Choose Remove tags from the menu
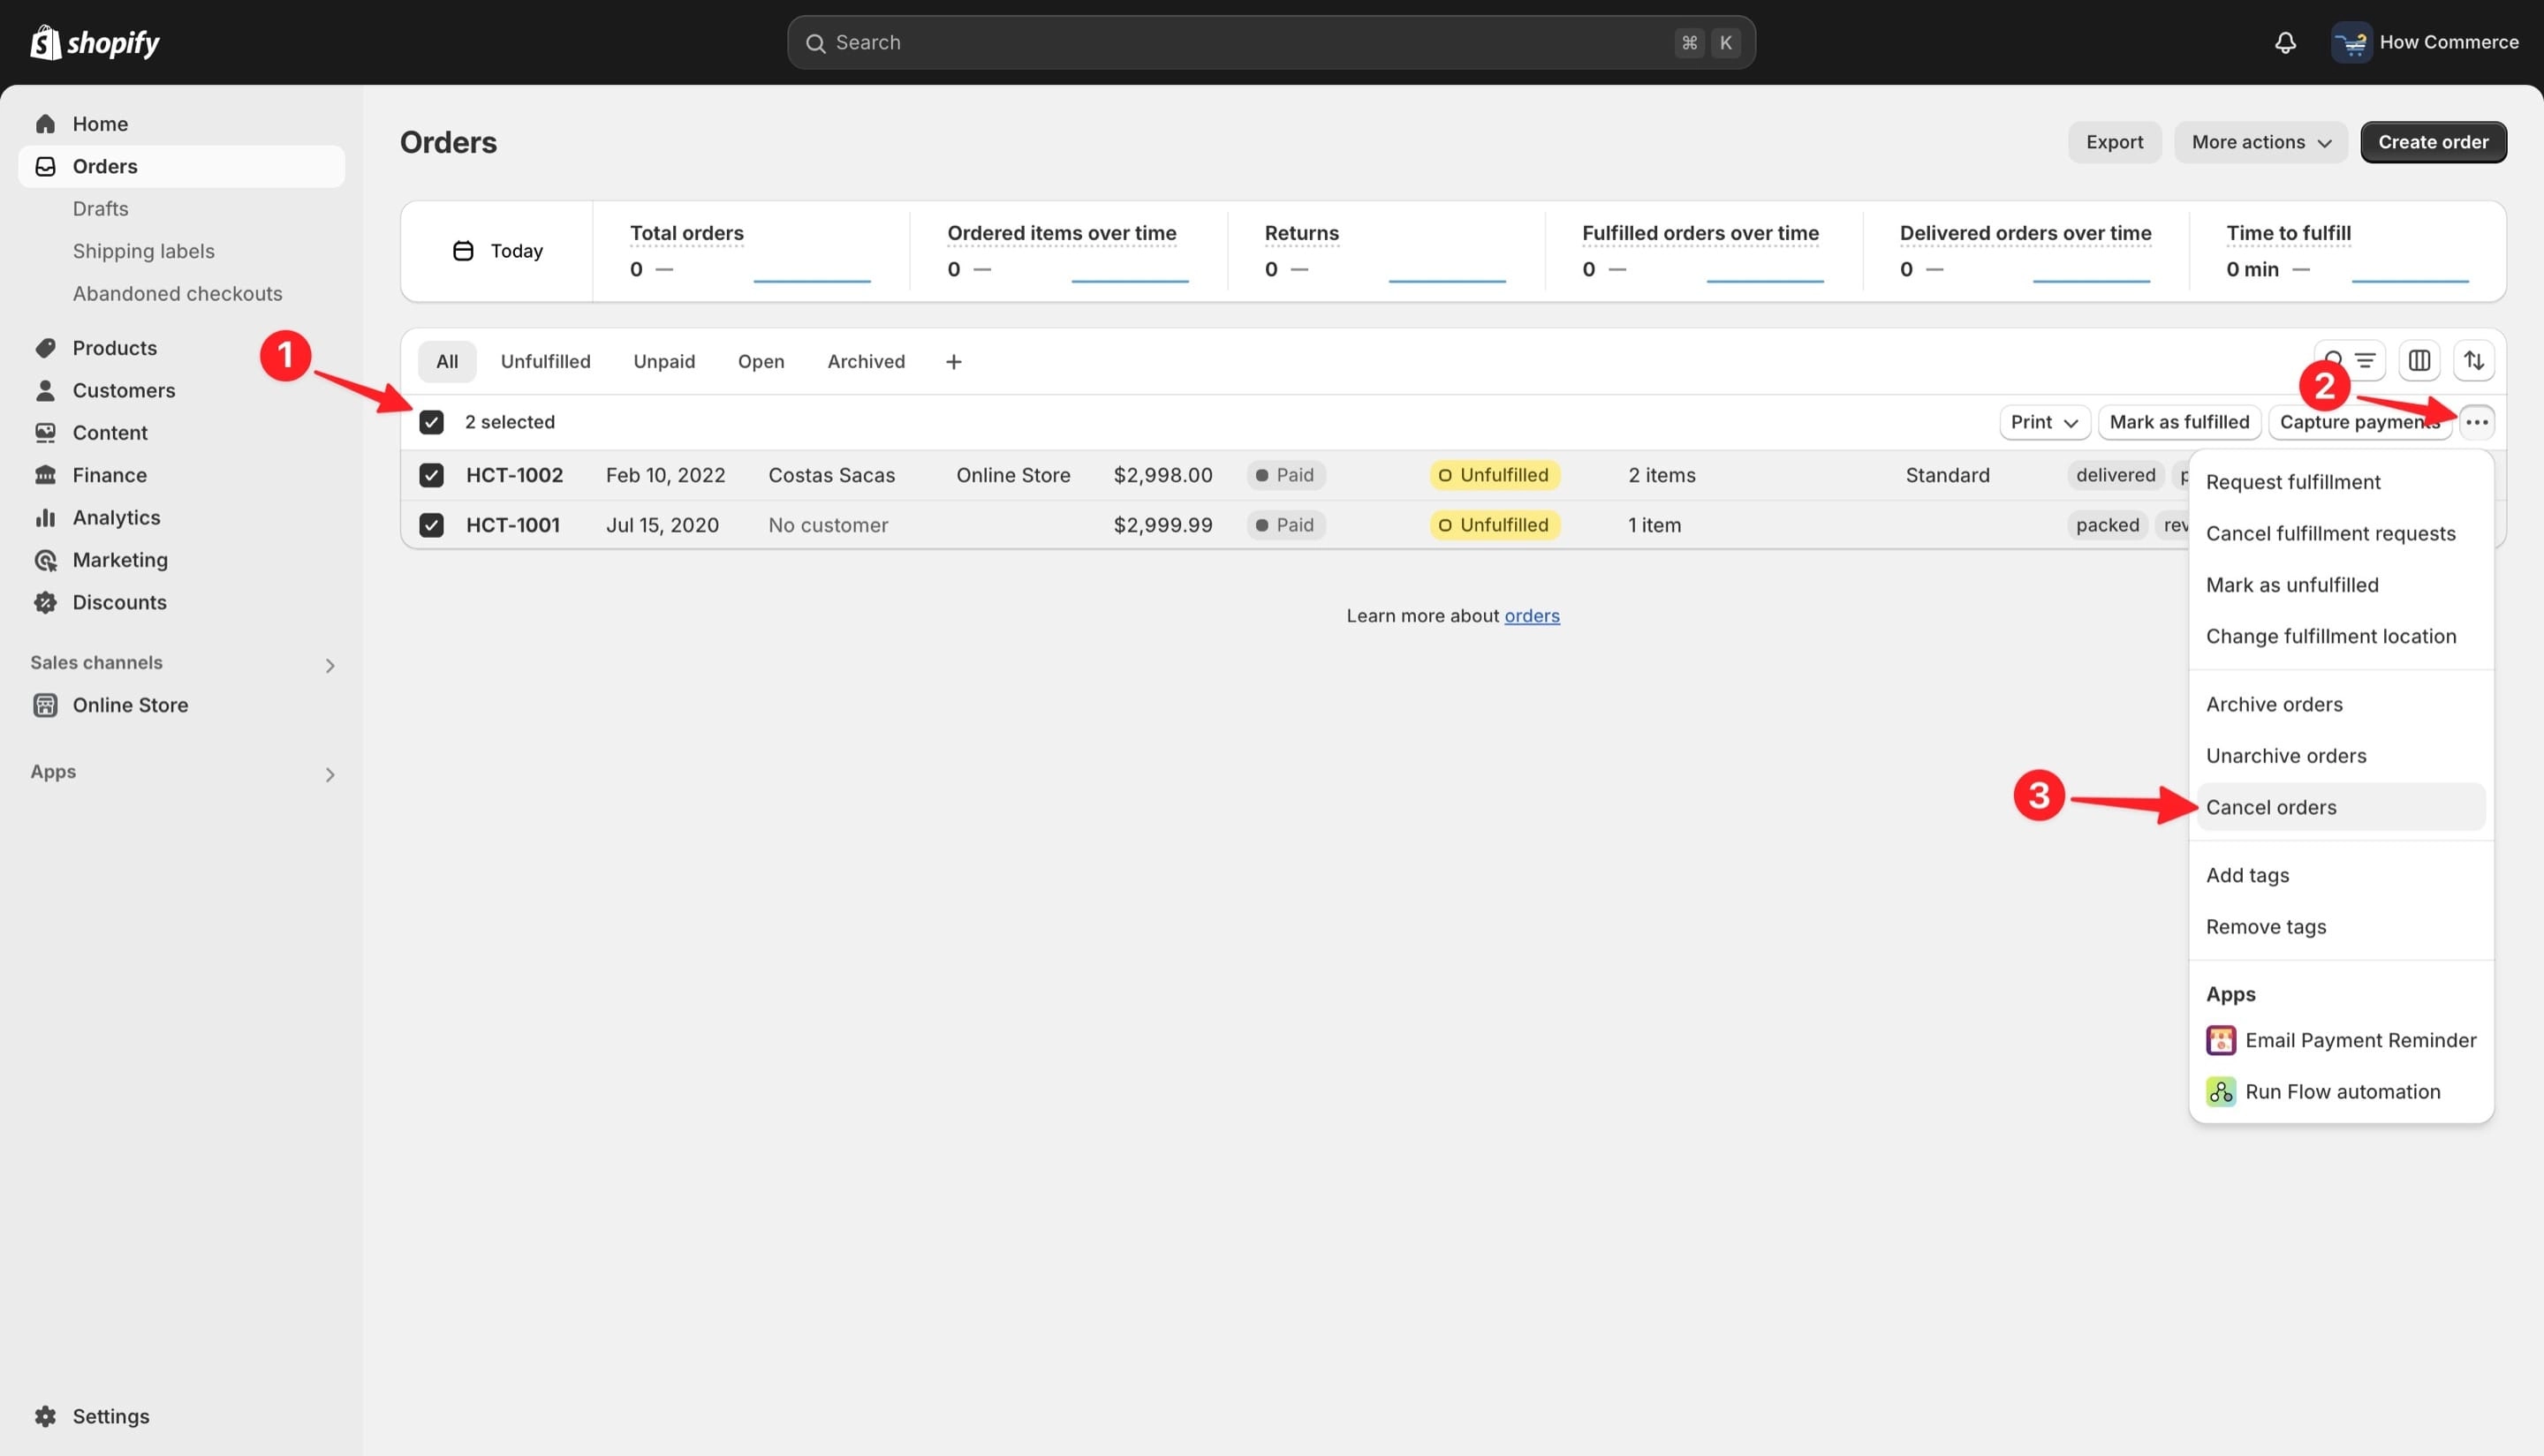 pyautogui.click(x=2341, y=927)
